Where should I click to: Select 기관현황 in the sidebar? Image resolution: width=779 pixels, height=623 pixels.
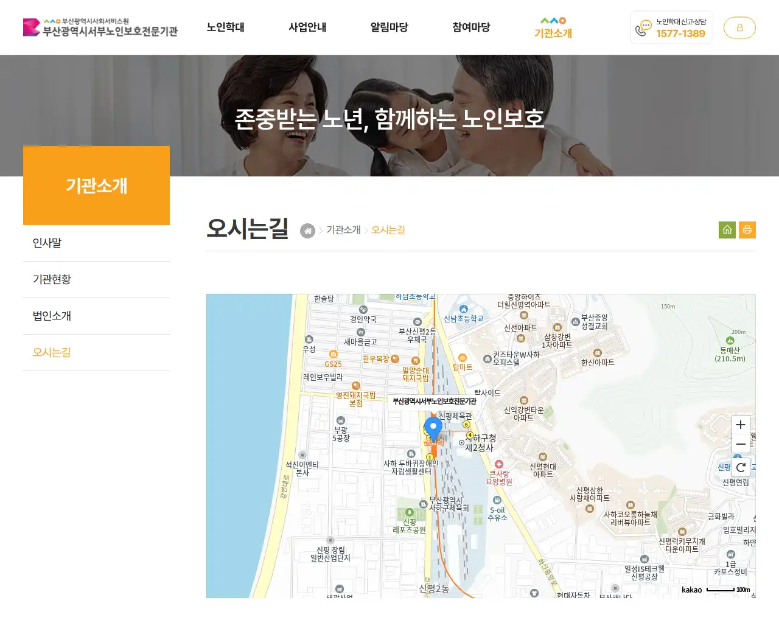tap(51, 279)
